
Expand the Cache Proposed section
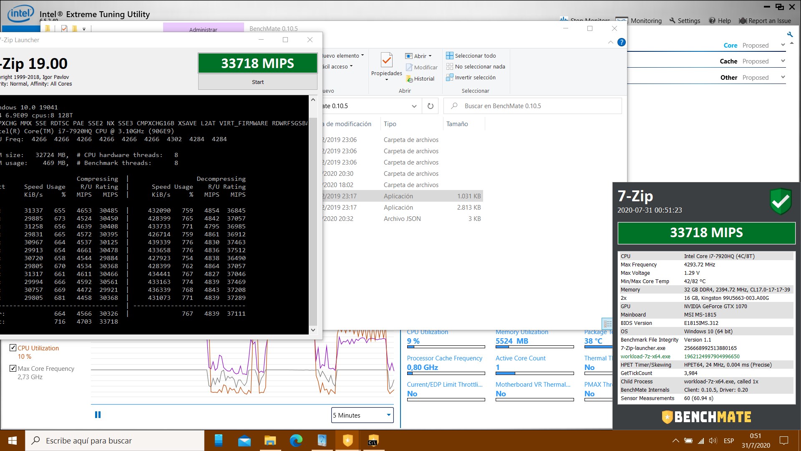point(783,61)
